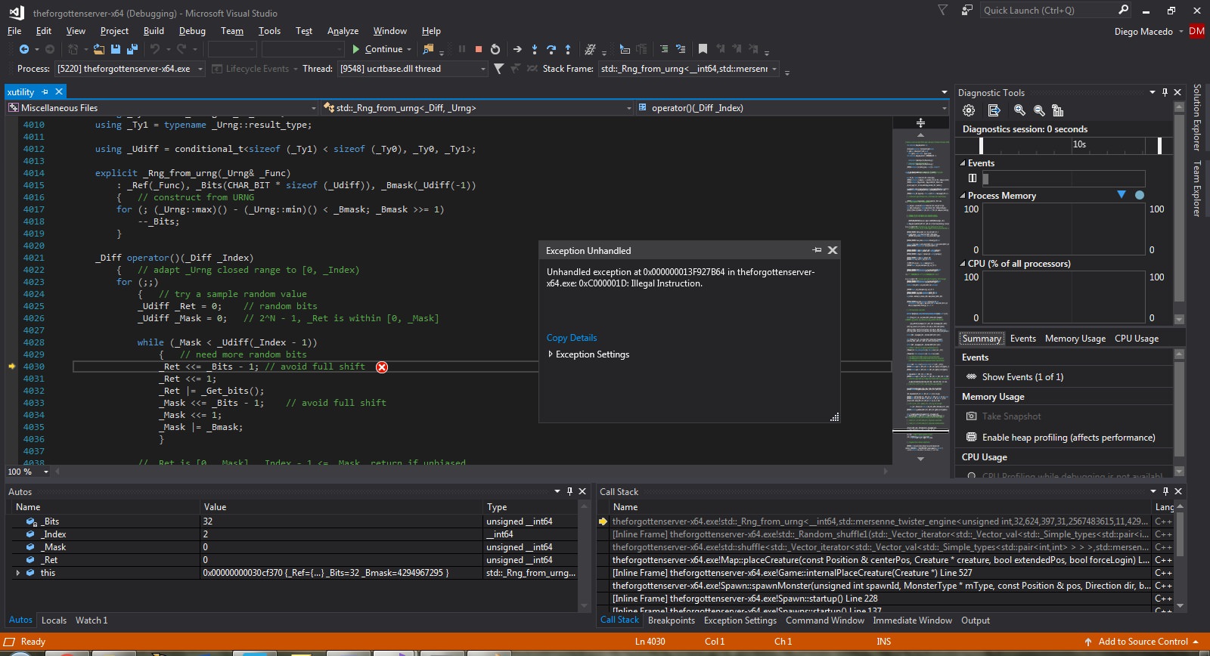Stop debugging with the red square
The image size is (1210, 656).
point(479,49)
